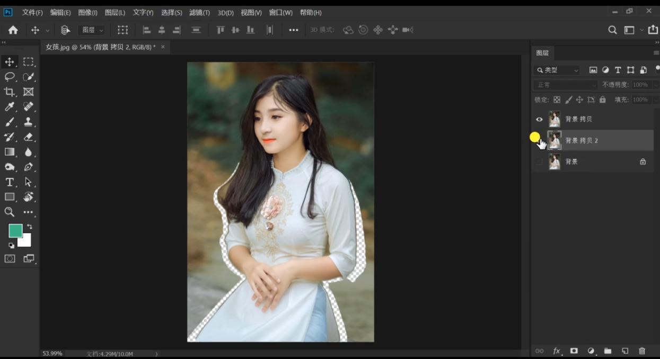Image resolution: width=660 pixels, height=359 pixels.
Task: Create a new group folder icon
Action: (608, 351)
